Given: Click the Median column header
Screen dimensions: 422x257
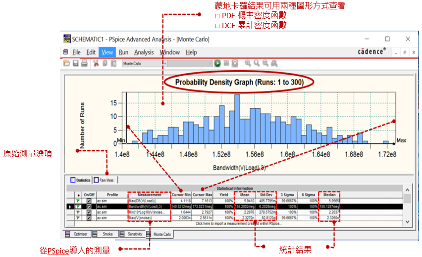Looking at the screenshot, I should 329,195.
